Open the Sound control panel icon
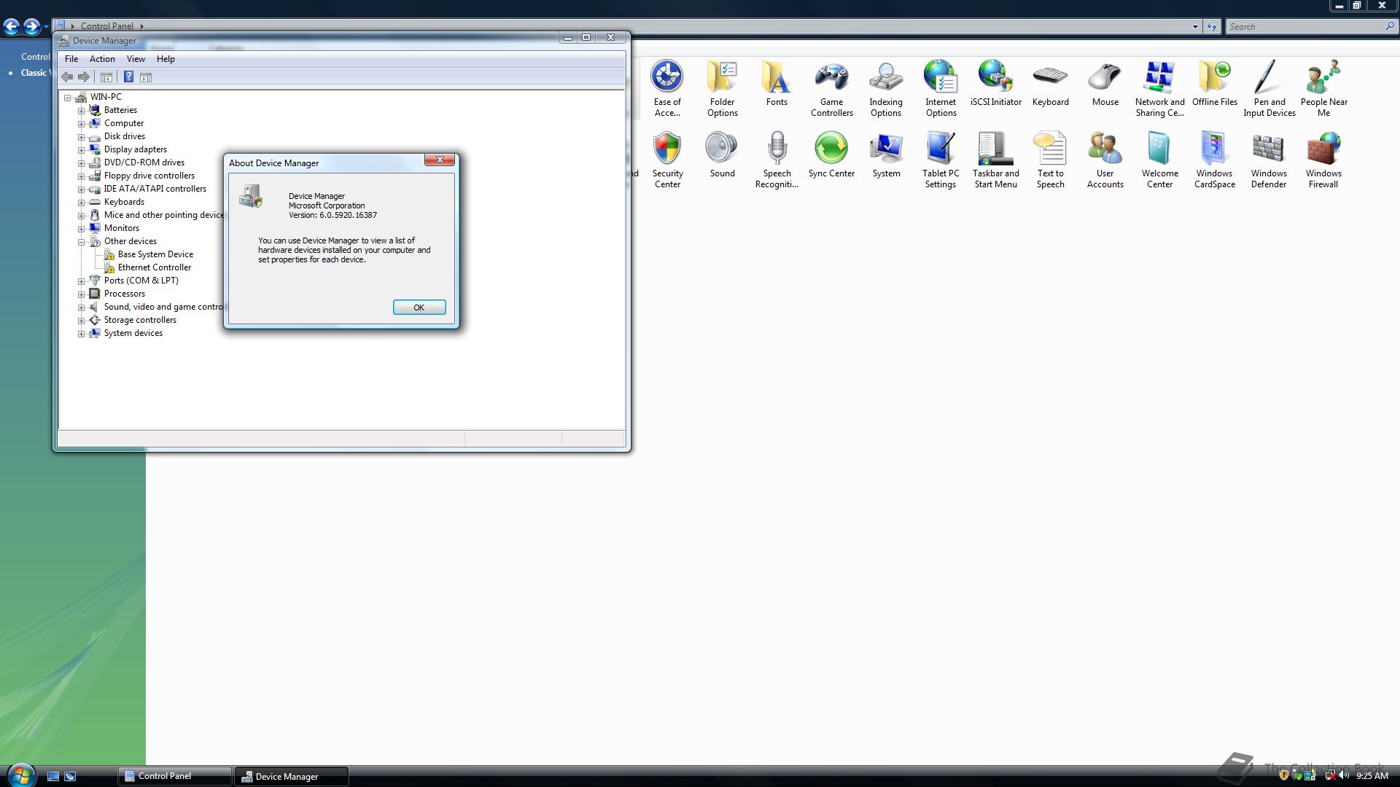Screen dimensions: 1400x787 pos(722,154)
